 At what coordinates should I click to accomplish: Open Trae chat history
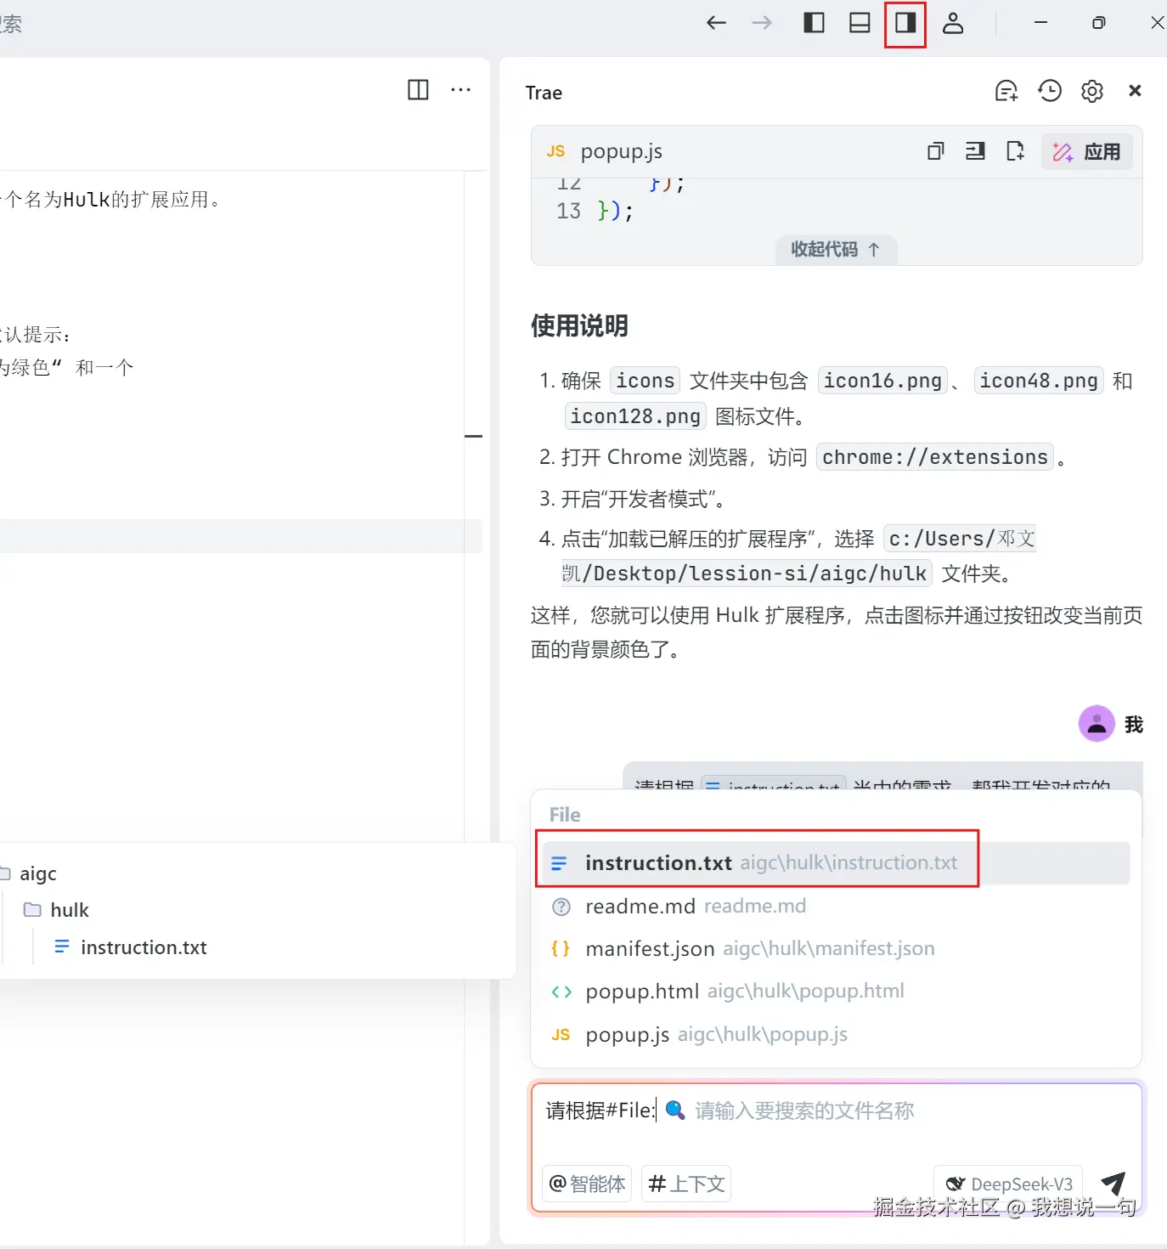[x=1050, y=91]
